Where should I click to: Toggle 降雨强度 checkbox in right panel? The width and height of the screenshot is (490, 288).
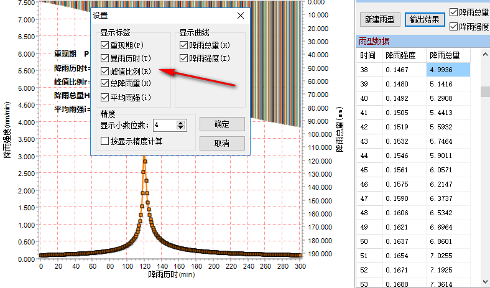(453, 26)
